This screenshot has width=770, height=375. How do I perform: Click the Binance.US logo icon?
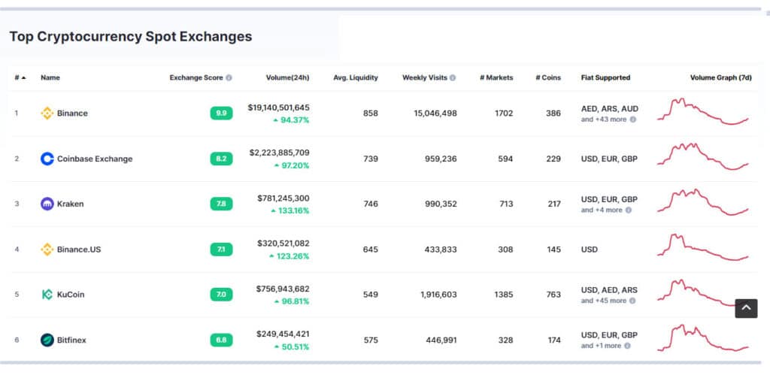[x=47, y=249]
